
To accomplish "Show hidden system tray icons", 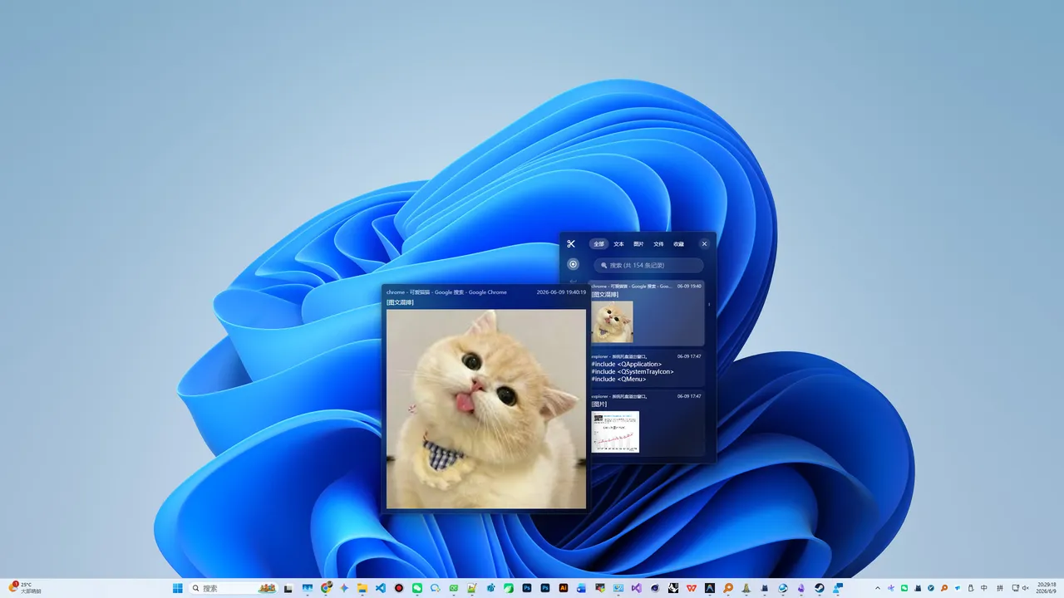I will (878, 588).
